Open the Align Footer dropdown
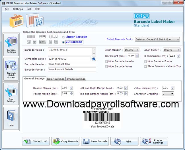The image size is (185, 150). click(172, 50)
